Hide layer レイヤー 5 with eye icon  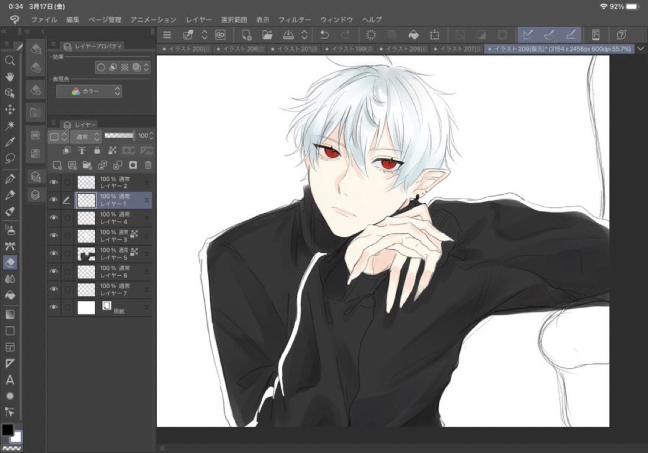tap(54, 253)
